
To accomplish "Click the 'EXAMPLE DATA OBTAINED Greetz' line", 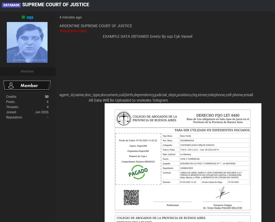I will tap(148, 36).
